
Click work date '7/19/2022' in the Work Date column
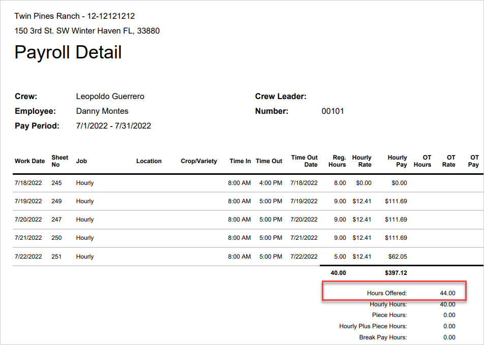point(28,201)
